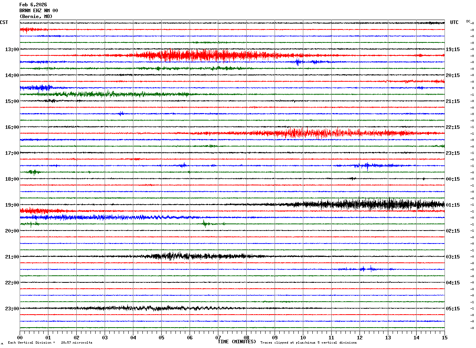Click minute tick label '00' on time axis
Viewport: 476px width, 348px height.
(x=20, y=337)
